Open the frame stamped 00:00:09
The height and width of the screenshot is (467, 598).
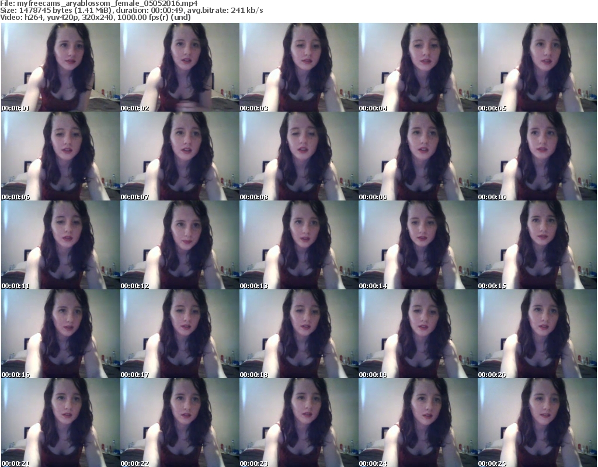click(x=418, y=156)
